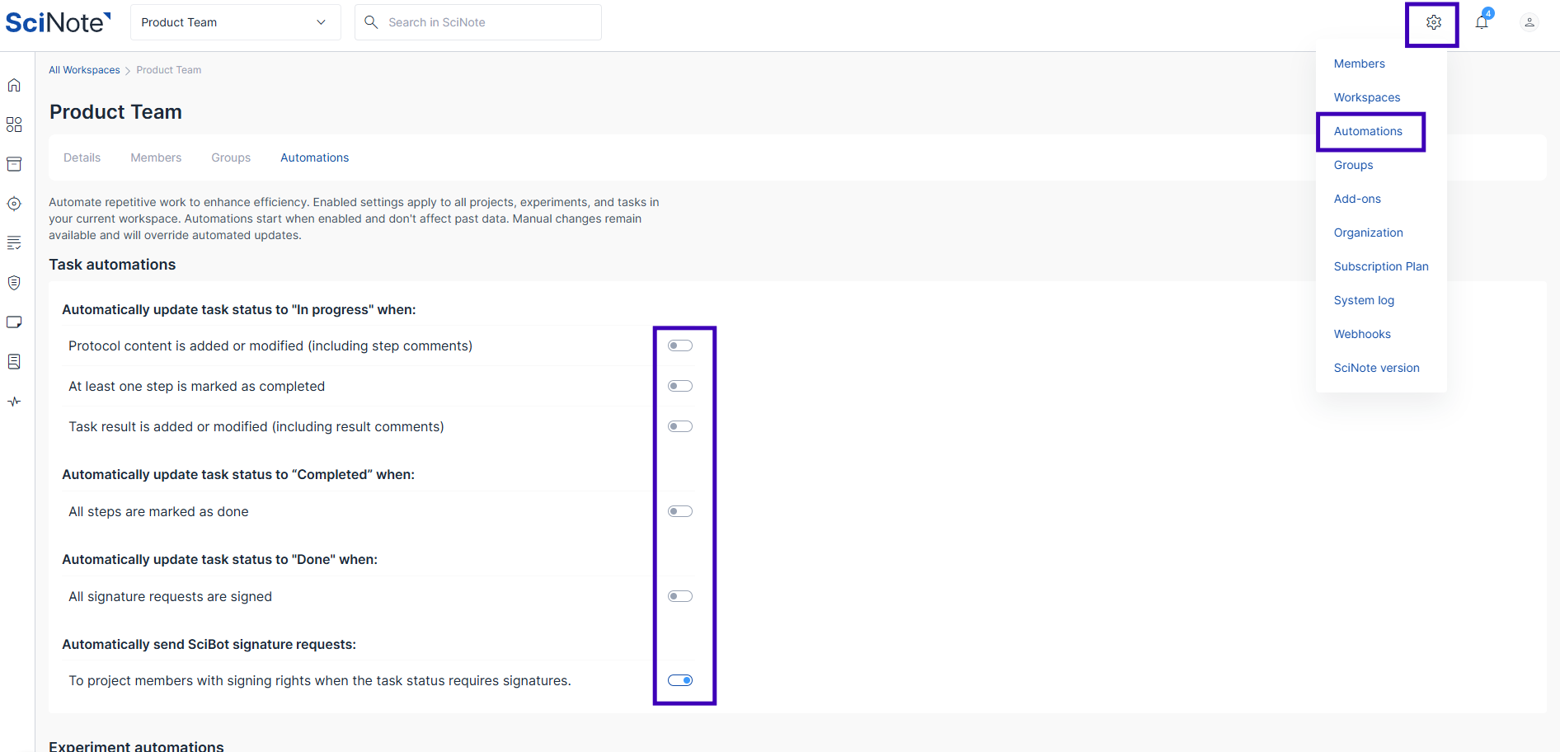Open the user avatar menu
The height and width of the screenshot is (752, 1560).
tap(1529, 22)
